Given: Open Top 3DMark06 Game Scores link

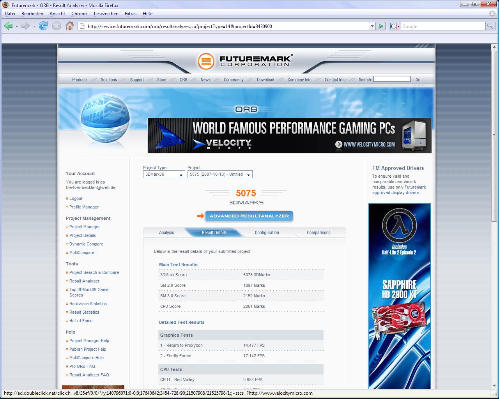Looking at the screenshot, I should [x=89, y=292].
